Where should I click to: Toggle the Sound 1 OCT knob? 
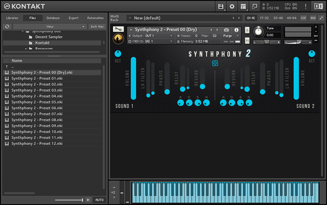tap(118, 54)
